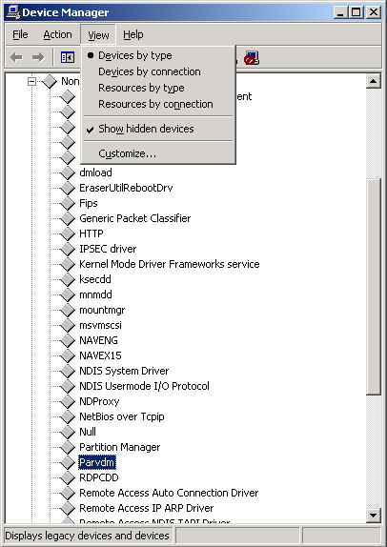Click the Back arrow toolbar icon
This screenshot has height=547, width=387.
(16, 57)
